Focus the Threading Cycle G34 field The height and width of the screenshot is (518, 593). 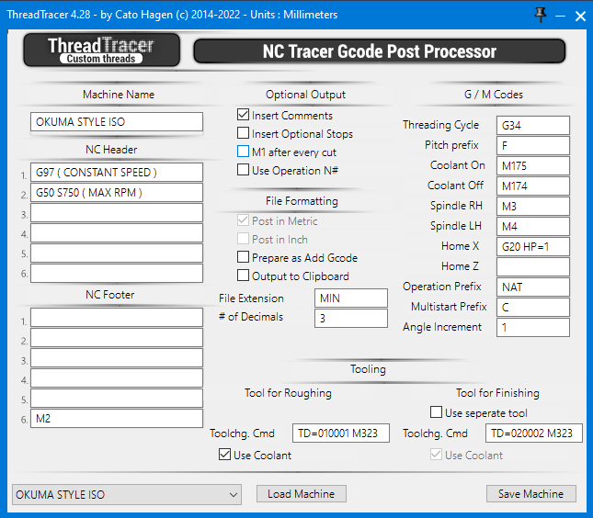(533, 125)
